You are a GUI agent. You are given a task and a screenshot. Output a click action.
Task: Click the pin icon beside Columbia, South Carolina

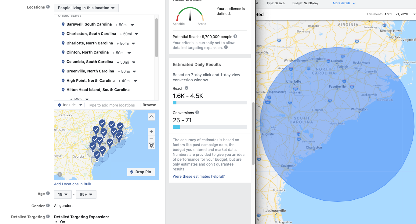pyautogui.click(x=63, y=62)
